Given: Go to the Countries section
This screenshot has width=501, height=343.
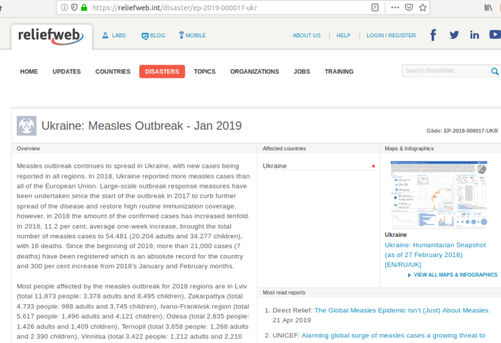Looking at the screenshot, I should (x=112, y=71).
